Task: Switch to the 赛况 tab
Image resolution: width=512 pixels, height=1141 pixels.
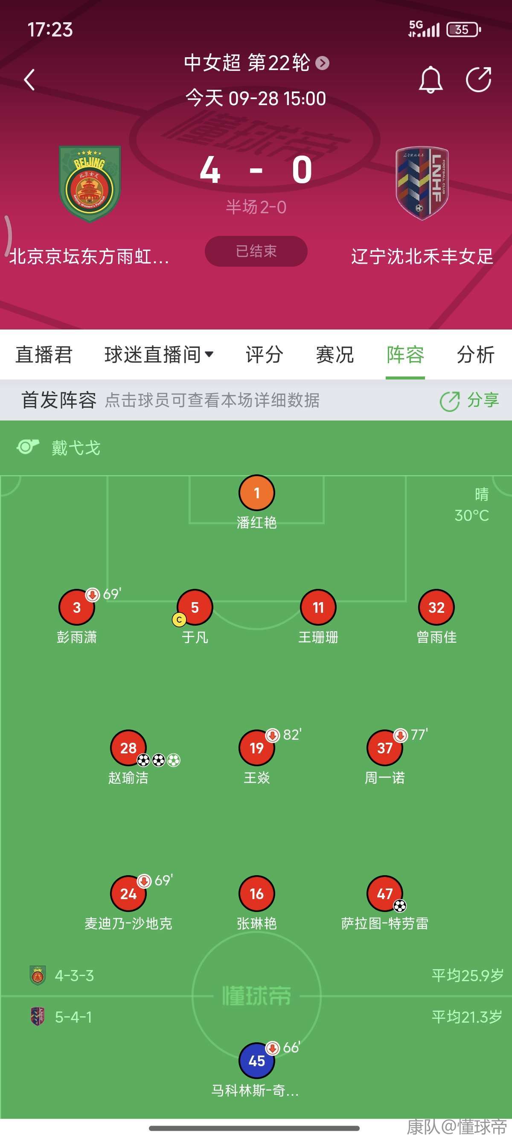Action: pyautogui.click(x=335, y=355)
